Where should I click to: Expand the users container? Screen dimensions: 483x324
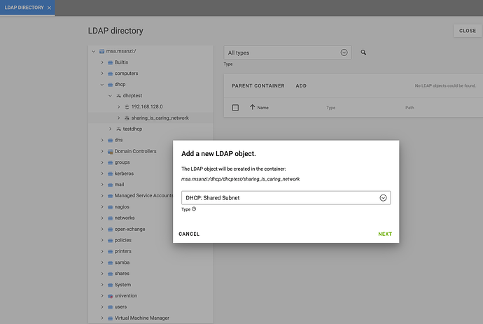pyautogui.click(x=101, y=307)
